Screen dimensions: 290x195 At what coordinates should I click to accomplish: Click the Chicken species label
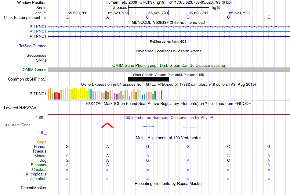tap(39, 169)
